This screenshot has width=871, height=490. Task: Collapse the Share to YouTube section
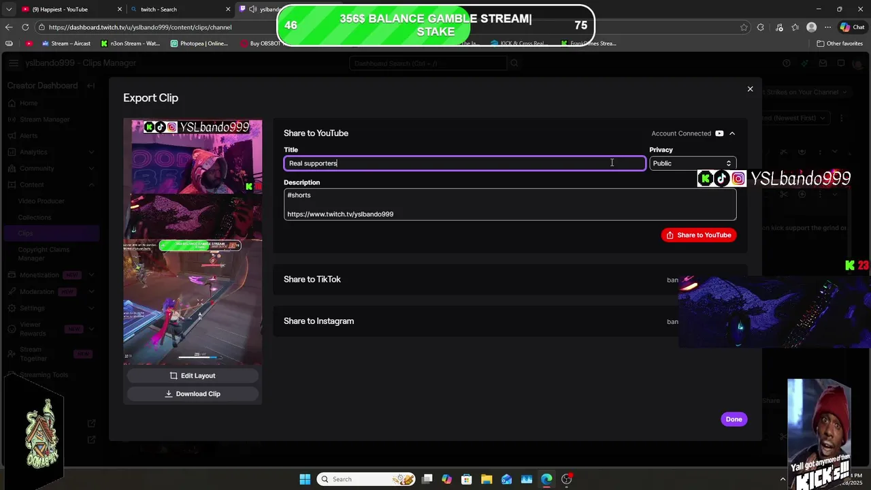[x=732, y=133]
